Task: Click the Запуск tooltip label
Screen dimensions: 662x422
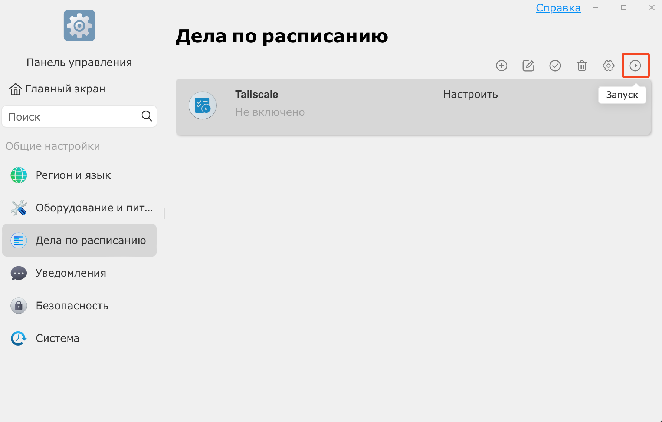Action: [622, 95]
